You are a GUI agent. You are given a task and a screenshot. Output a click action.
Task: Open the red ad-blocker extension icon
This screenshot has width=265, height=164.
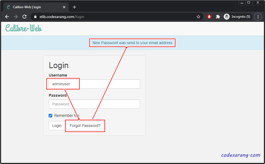pos(209,17)
